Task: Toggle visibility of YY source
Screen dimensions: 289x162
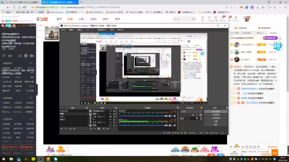Action: (111, 120)
